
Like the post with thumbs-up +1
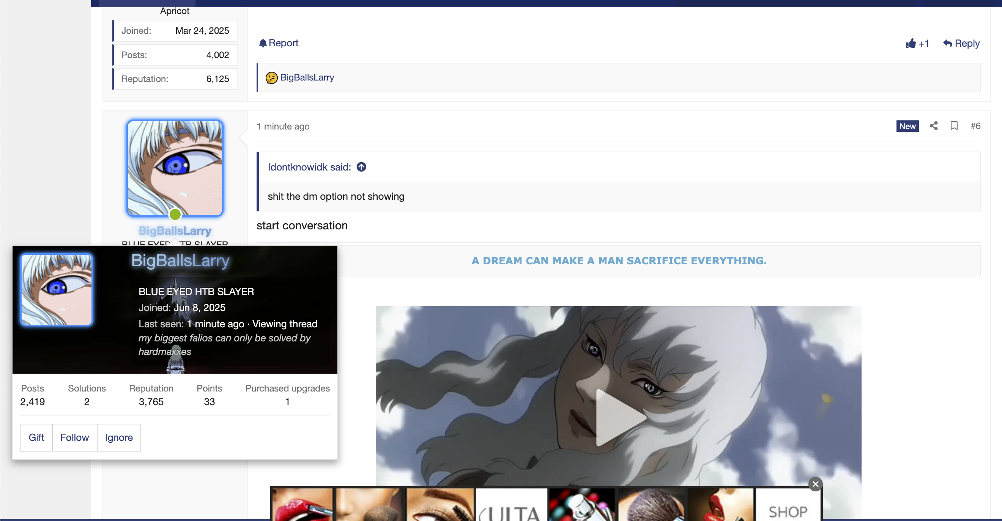[x=917, y=43]
